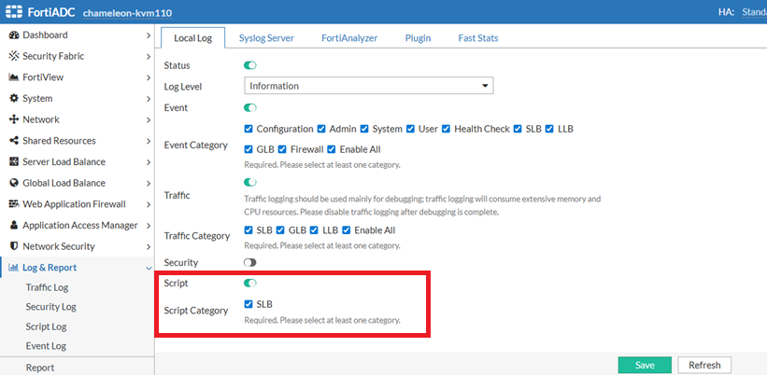Expand the Server Load Balance menu

(78, 161)
